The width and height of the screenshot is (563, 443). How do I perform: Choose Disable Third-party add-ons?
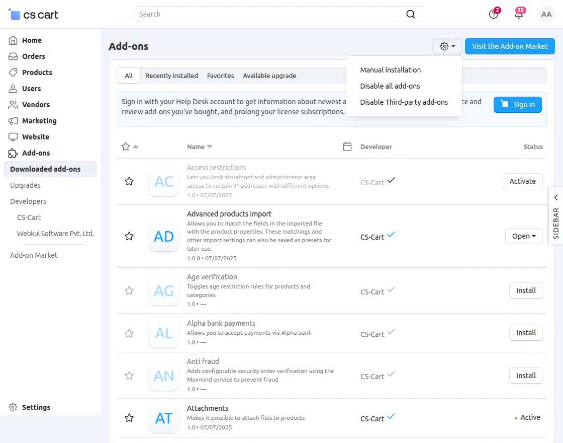pos(404,102)
